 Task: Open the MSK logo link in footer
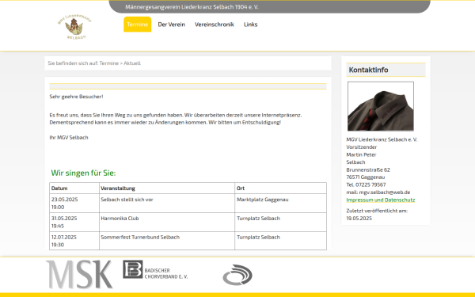click(79, 275)
